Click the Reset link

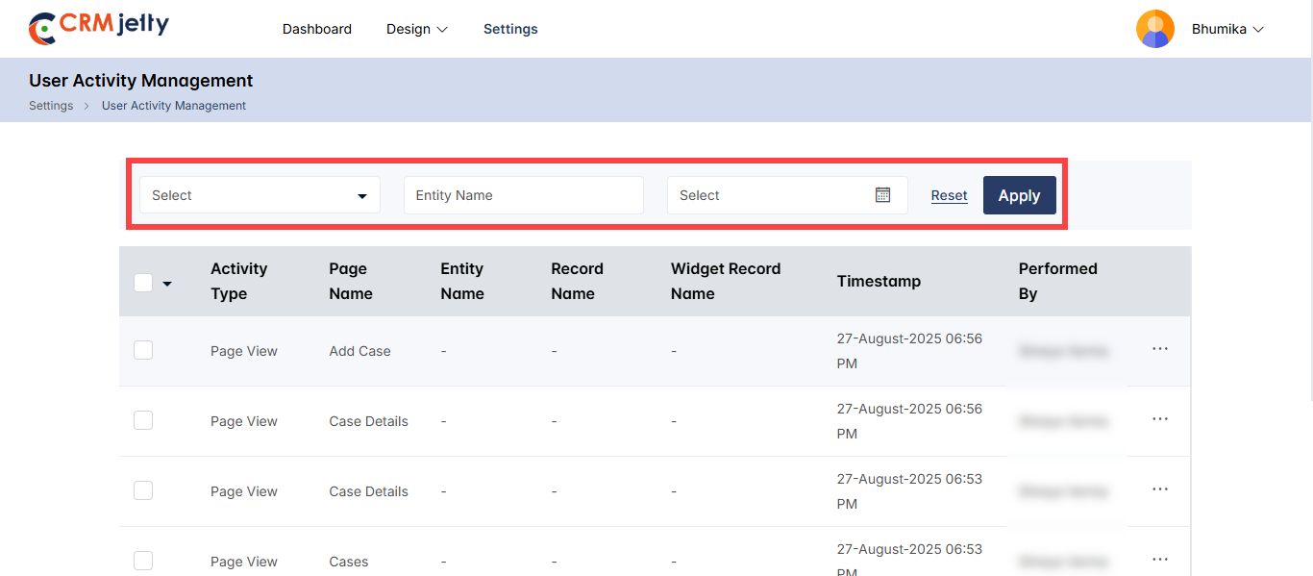(949, 195)
